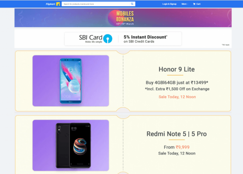Click orange Sale Today, 12 Noon text
243x174 pixels.
click(177, 97)
